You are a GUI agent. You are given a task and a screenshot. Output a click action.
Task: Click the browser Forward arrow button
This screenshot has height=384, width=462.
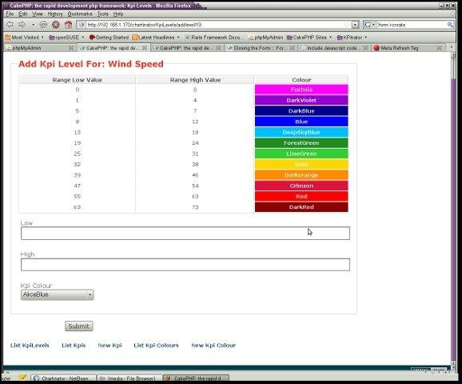pyautogui.click(x=22, y=25)
